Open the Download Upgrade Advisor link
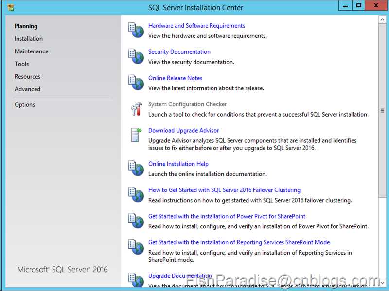Viewport: 389px width, 291px height. coord(184,130)
